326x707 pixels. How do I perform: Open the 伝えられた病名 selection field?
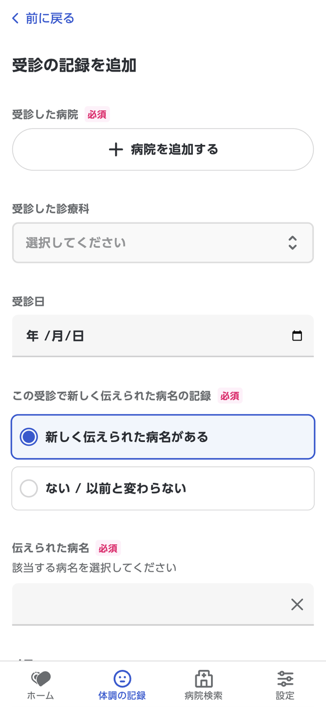point(149,604)
